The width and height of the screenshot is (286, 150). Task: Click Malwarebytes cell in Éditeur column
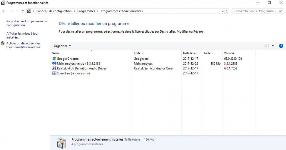click(143, 64)
